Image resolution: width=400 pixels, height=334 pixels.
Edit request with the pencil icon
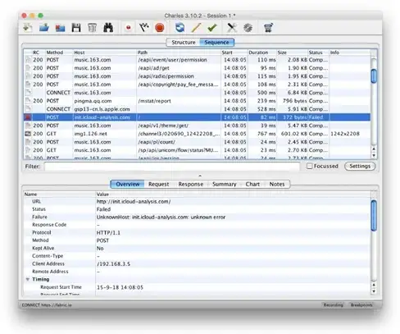[196, 28]
